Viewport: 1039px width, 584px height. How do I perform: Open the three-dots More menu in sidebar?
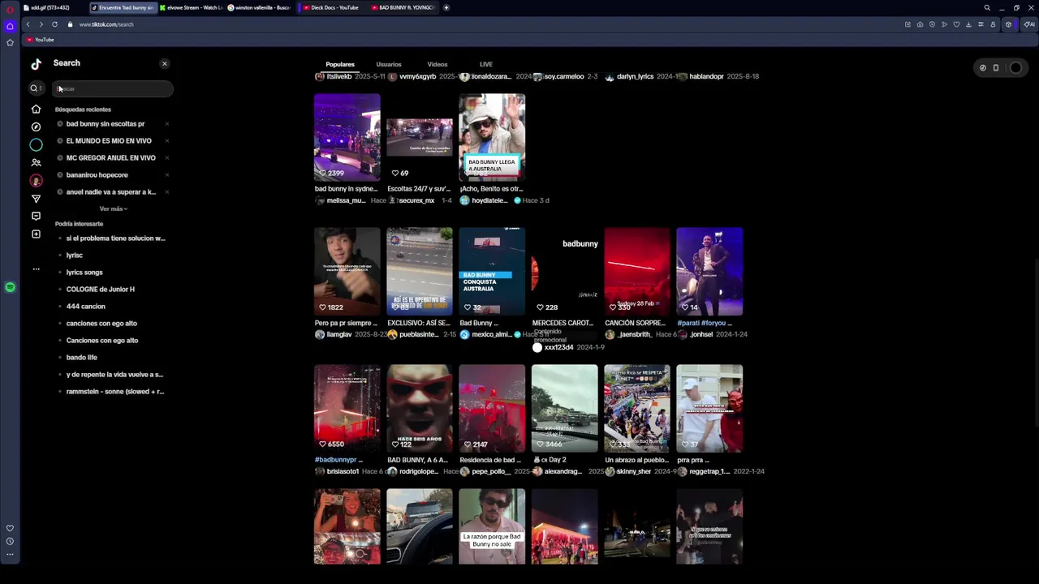[36, 268]
